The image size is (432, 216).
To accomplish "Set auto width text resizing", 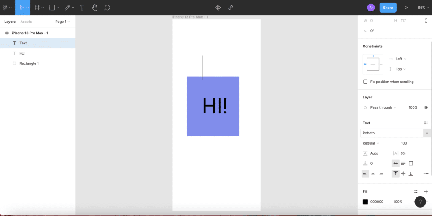I will tap(396, 164).
